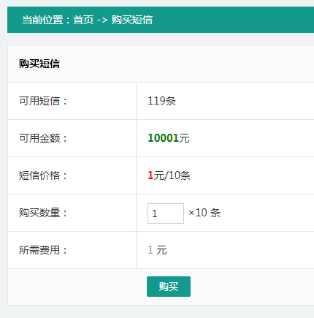Image resolution: width=314 pixels, height=318 pixels.
Task: Click the 购买数量 label
Action: click(x=43, y=213)
